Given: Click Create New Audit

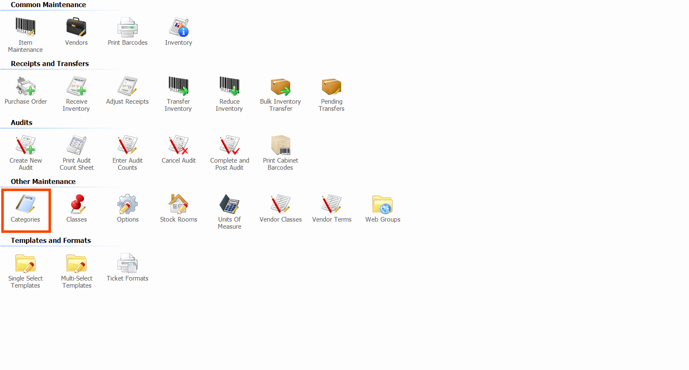Looking at the screenshot, I should (26, 145).
